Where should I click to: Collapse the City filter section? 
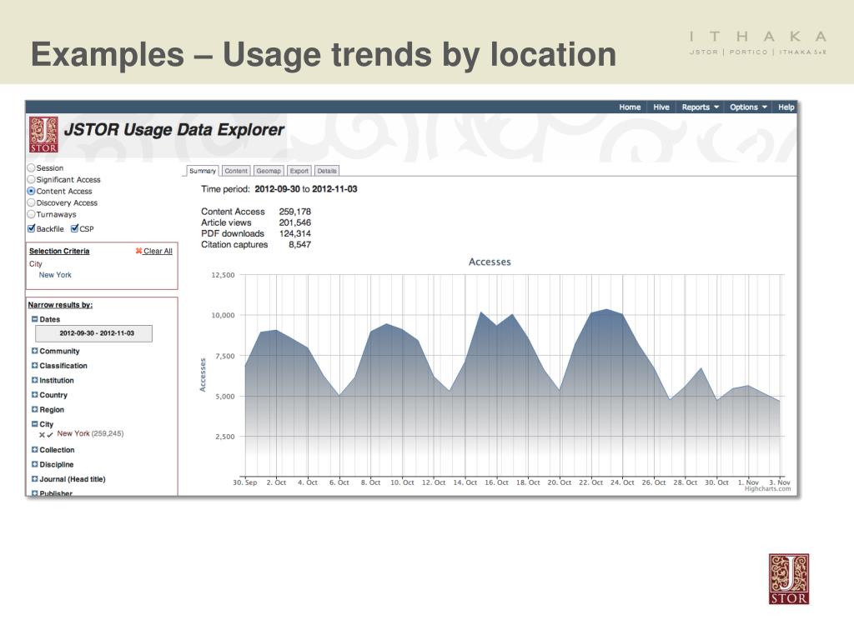[35, 424]
